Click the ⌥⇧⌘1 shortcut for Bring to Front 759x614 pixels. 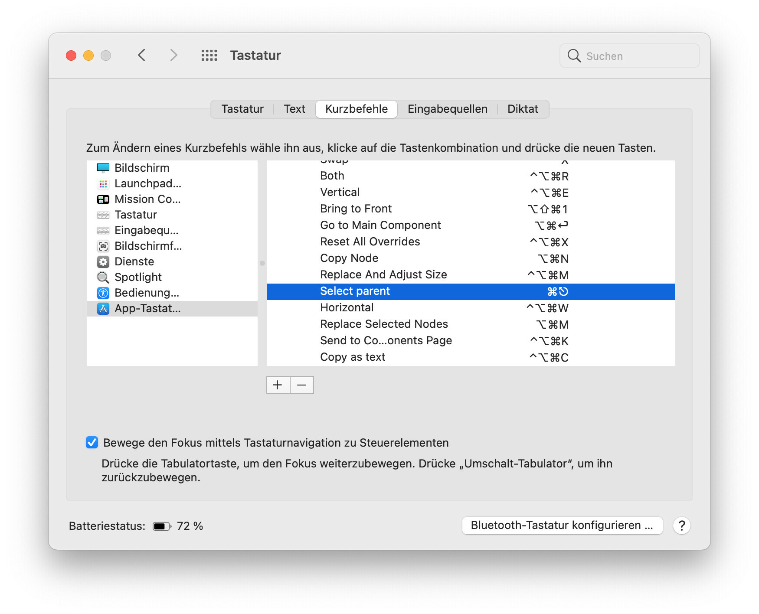(x=548, y=209)
